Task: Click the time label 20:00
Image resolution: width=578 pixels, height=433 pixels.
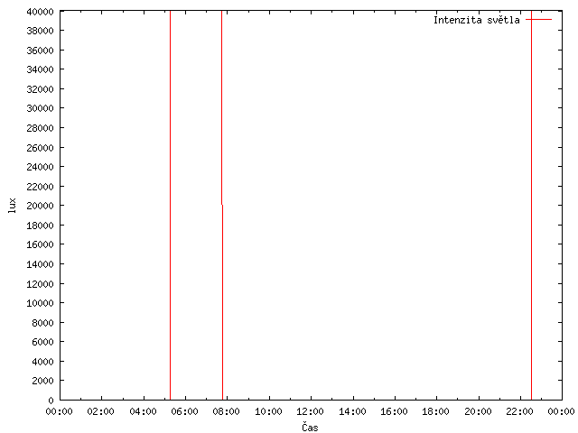Action: click(478, 411)
